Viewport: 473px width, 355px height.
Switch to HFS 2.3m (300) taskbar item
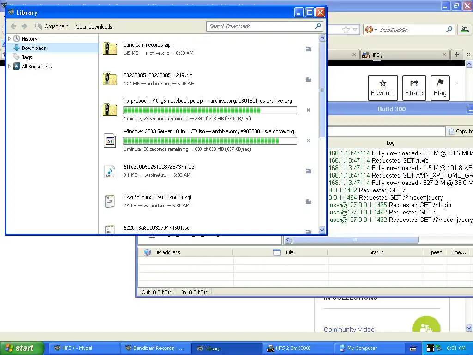click(x=297, y=348)
